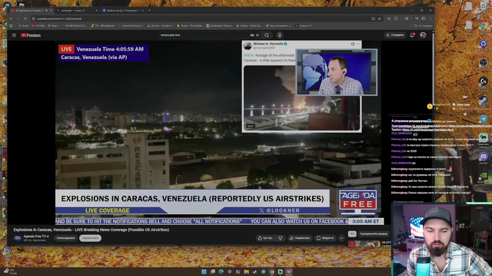This screenshot has height=276, width=492.
Task: Open the Steam desktop shortcut
Action: click(484, 101)
